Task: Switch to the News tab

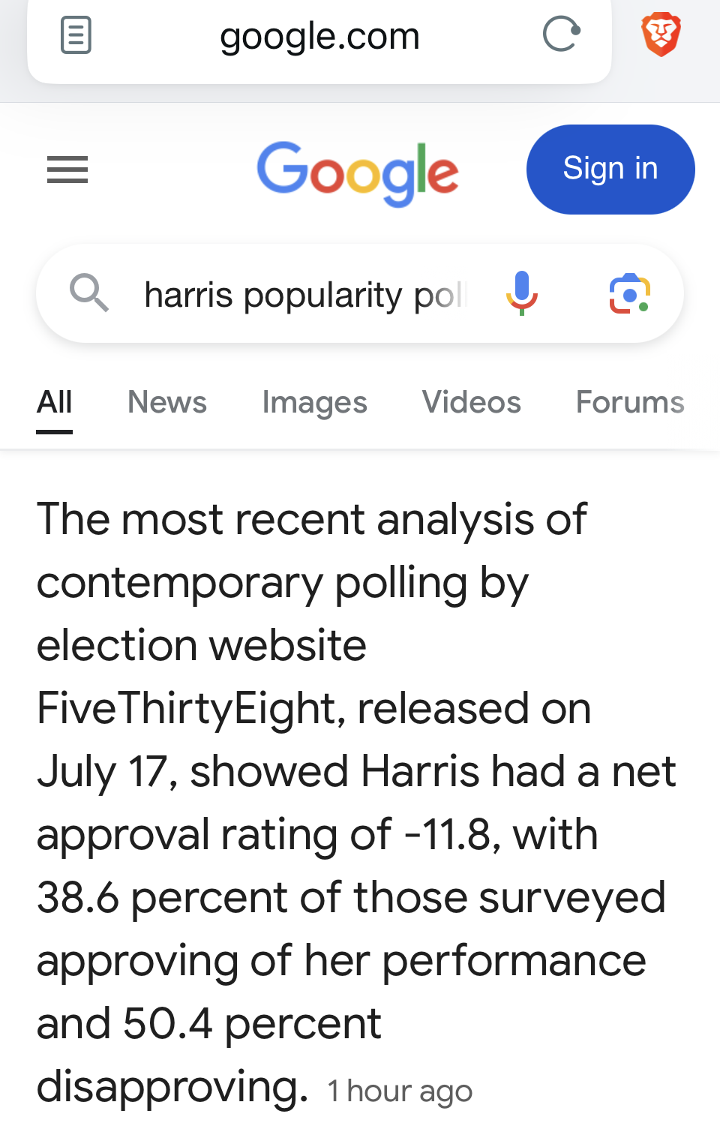Action: click(167, 403)
